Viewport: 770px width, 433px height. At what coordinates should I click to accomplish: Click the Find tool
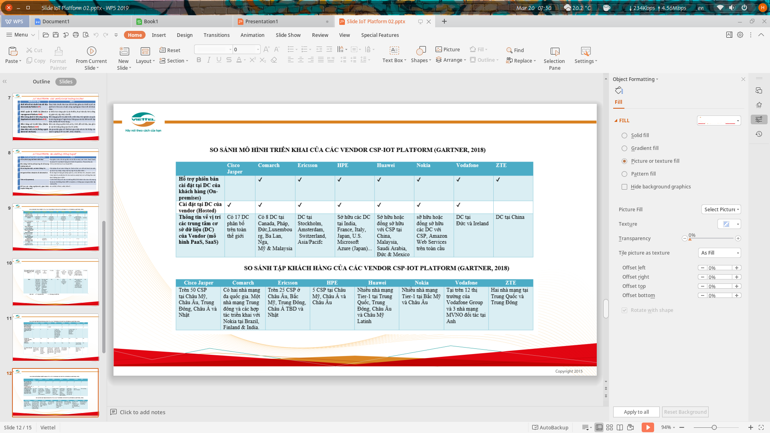(x=515, y=50)
